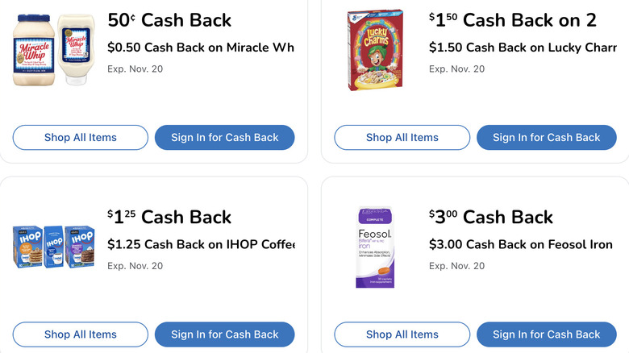The image size is (629, 353).
Task: Sign in for Feosol Iron cash back
Action: [x=546, y=334]
